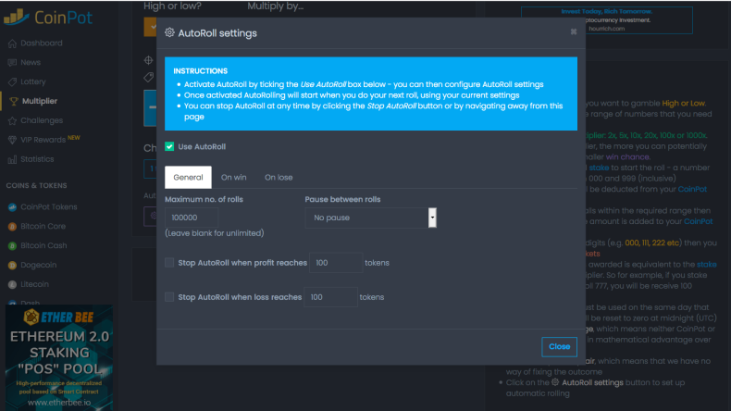Open News in the sidebar
Screen dimensions: 731x411
coord(31,63)
